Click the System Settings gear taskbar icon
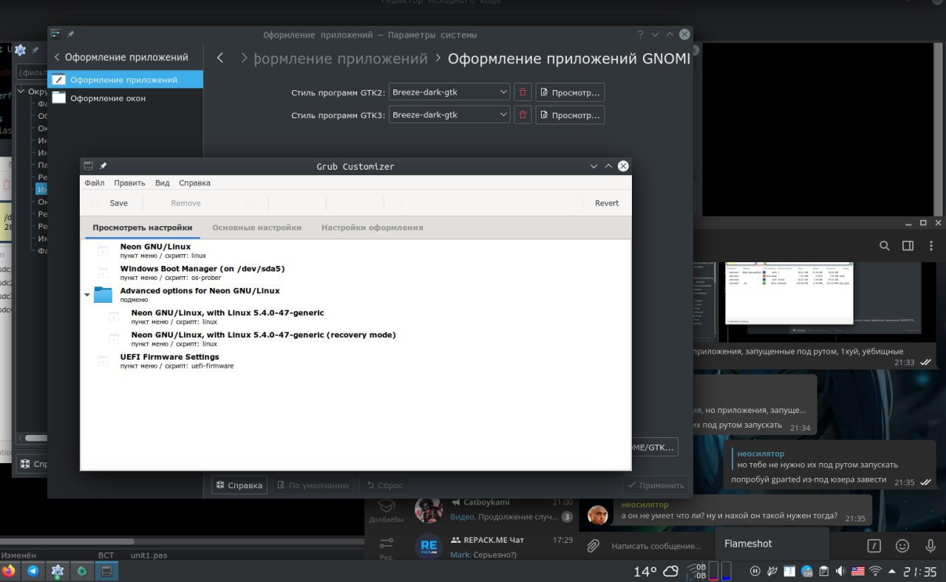The height and width of the screenshot is (582, 946). pyautogui.click(x=58, y=571)
